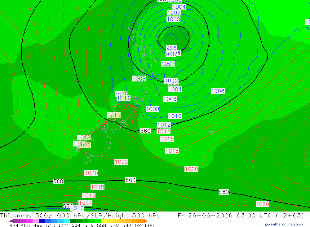Click the legend value 570
This screenshot has height=227, width=310.
click(114, 225)
